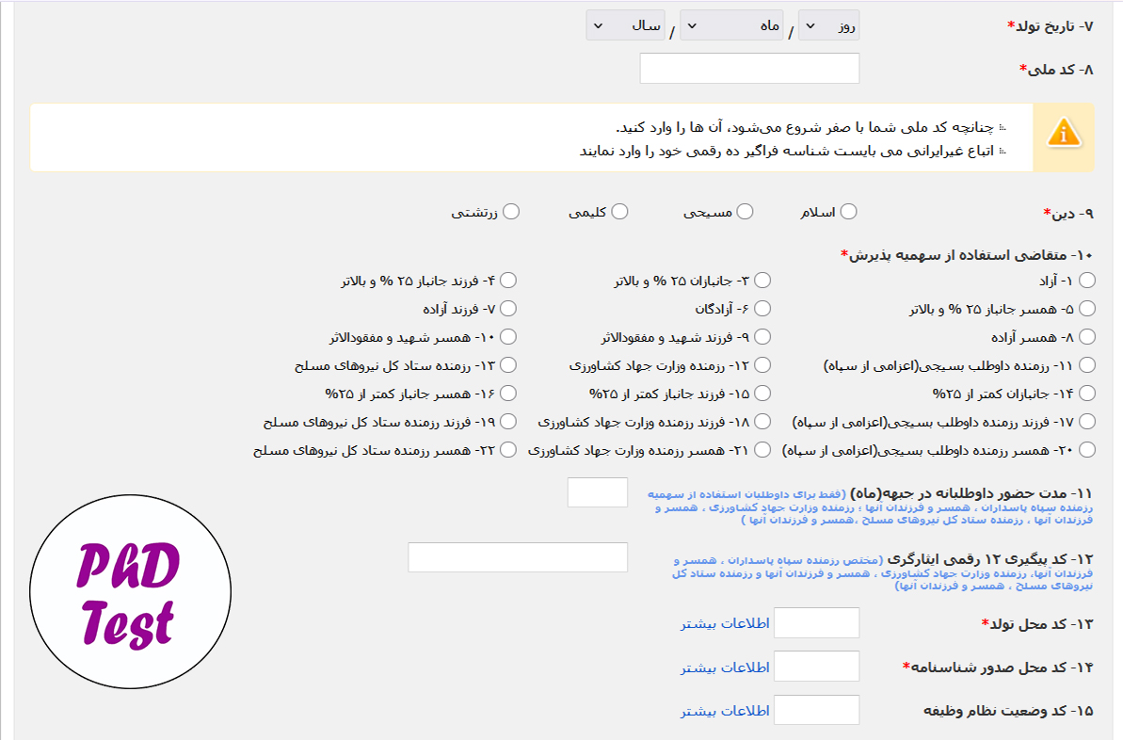Screen dimensions: 1123x740
Task: Open اطلاعات بیشتر link for نظام وظیفه
Action: coord(725,710)
